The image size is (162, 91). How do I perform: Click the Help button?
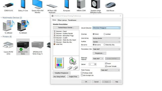pyautogui.click(x=117, y=82)
